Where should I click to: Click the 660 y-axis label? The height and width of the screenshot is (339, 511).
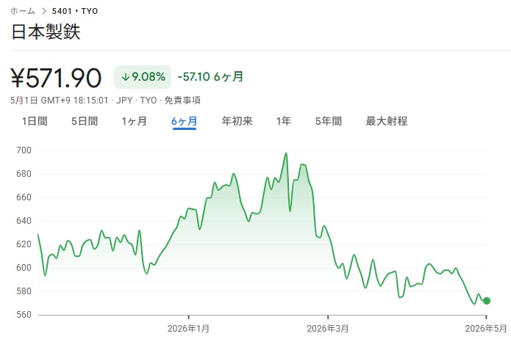tap(24, 197)
